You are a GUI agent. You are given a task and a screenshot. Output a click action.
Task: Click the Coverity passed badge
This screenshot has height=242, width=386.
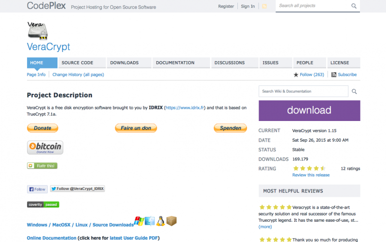pyautogui.click(x=43, y=204)
